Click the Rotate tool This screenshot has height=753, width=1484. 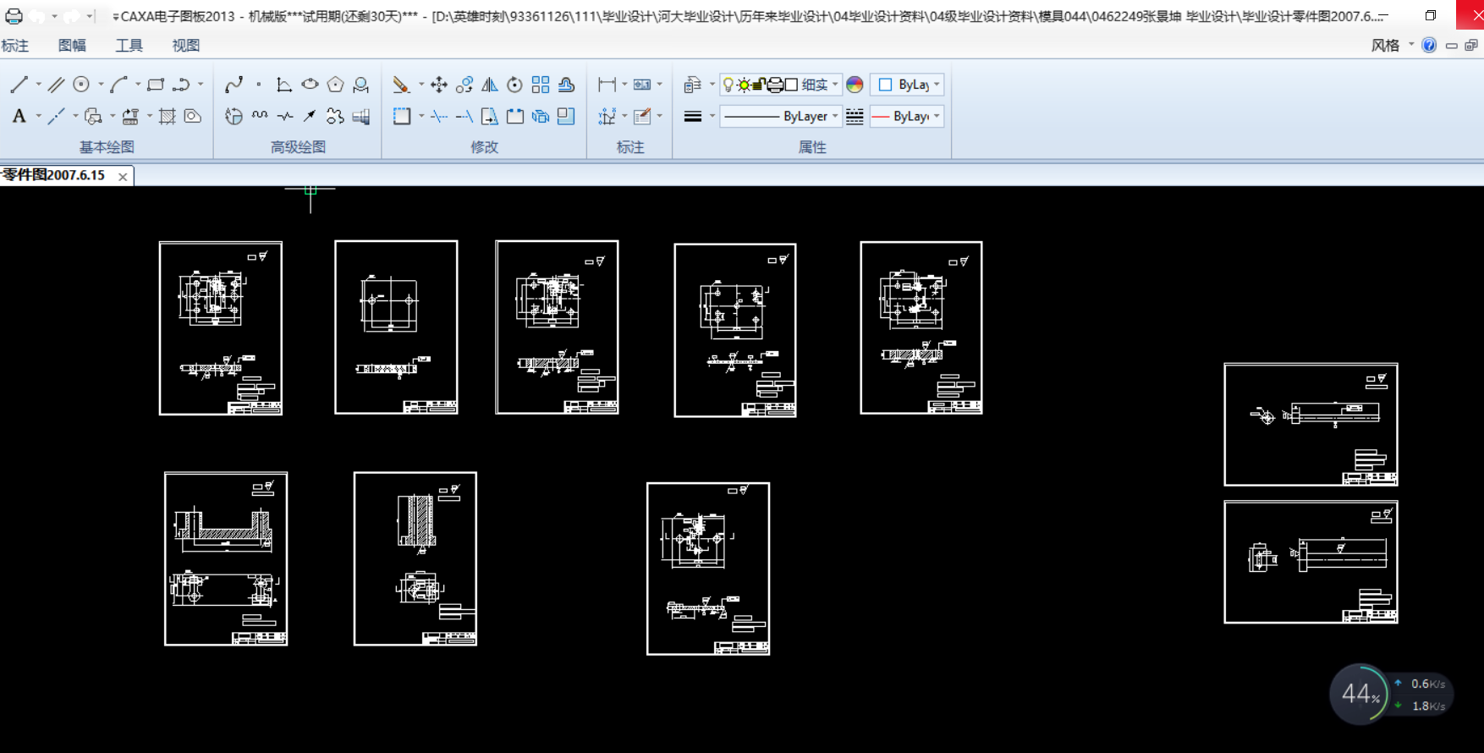pyautogui.click(x=514, y=85)
